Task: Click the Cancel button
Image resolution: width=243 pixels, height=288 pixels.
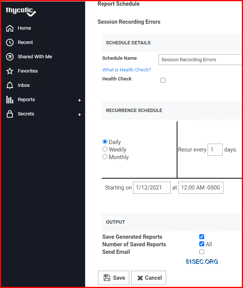Action: coord(148,278)
